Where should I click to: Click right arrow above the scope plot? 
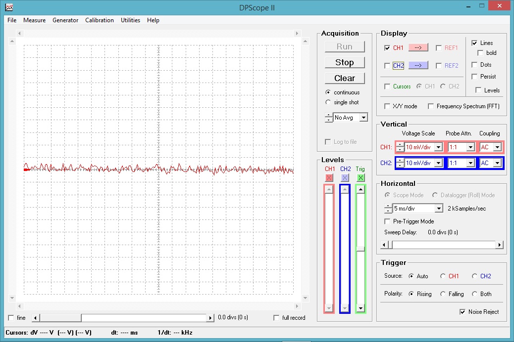pos(297,33)
